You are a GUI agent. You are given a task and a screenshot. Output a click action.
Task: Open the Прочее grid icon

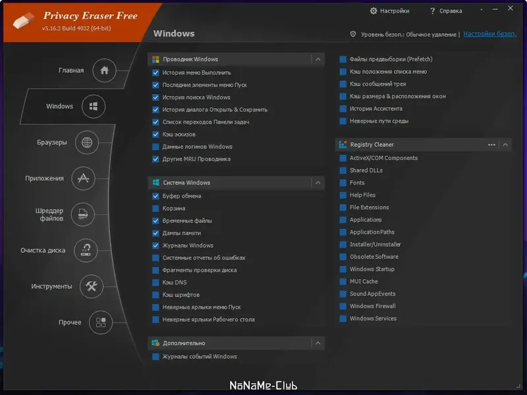tap(101, 323)
